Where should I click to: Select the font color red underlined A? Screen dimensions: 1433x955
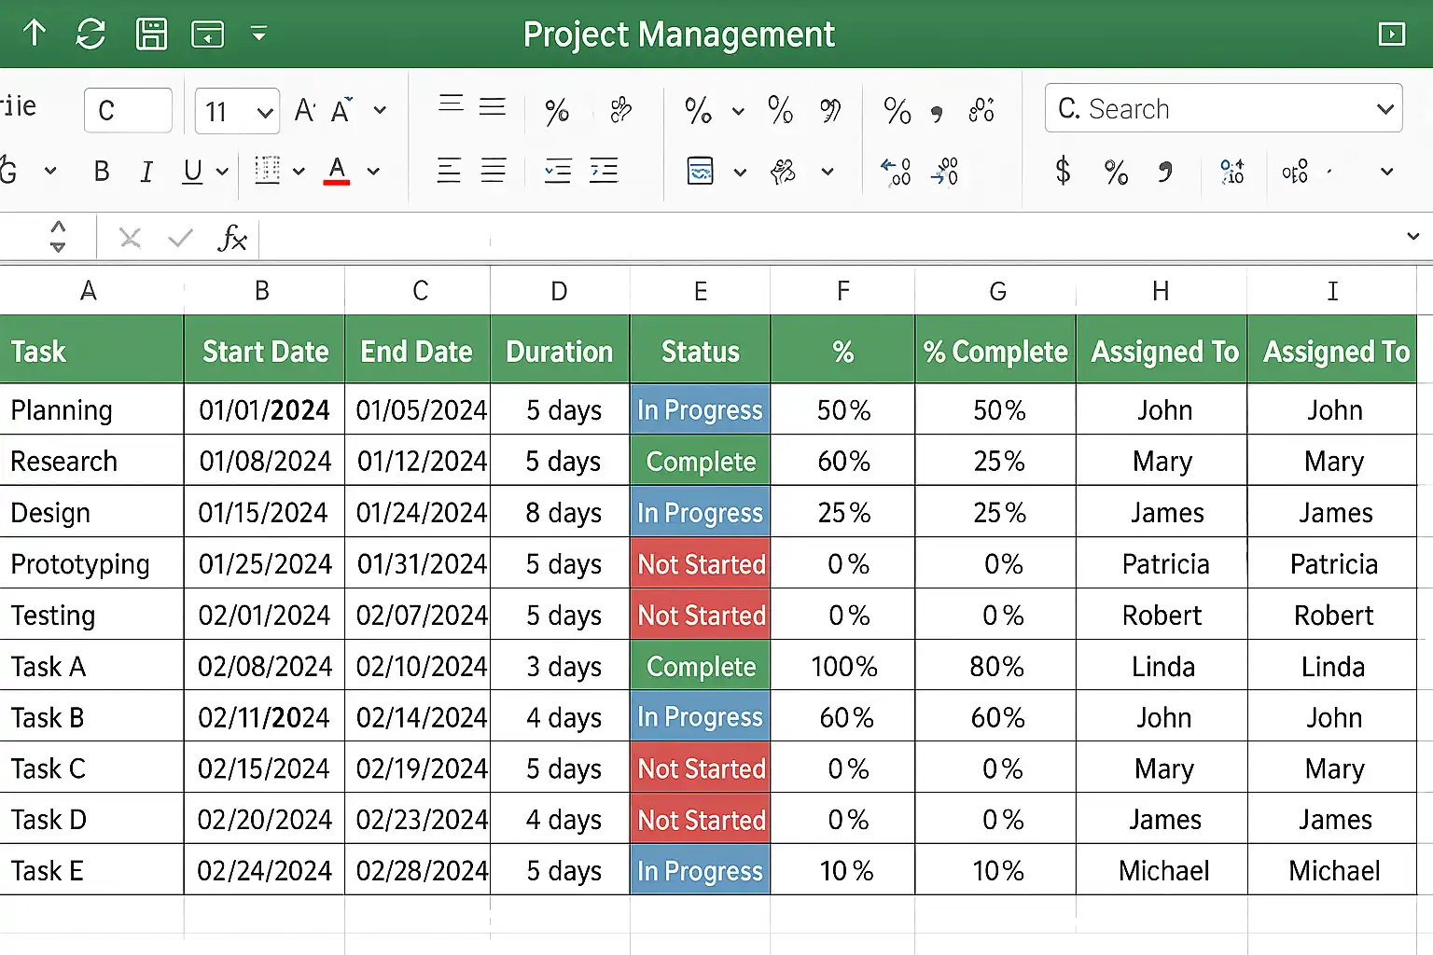(x=337, y=171)
